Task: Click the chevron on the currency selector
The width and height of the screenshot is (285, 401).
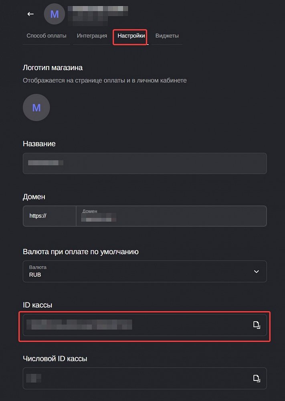Action: tap(256, 271)
